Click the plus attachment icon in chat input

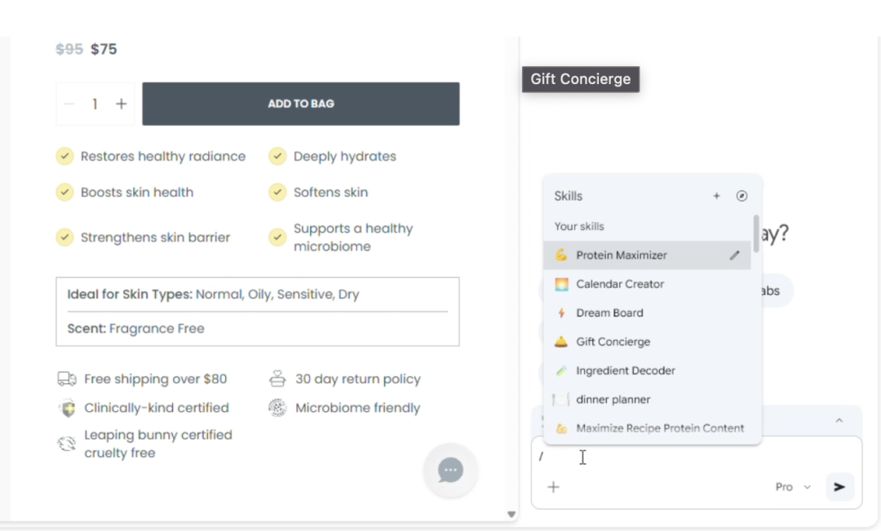click(x=553, y=487)
